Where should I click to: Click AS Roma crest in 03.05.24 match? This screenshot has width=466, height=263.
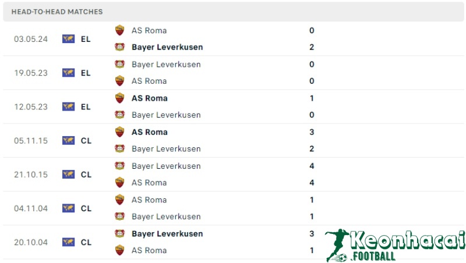point(119,30)
